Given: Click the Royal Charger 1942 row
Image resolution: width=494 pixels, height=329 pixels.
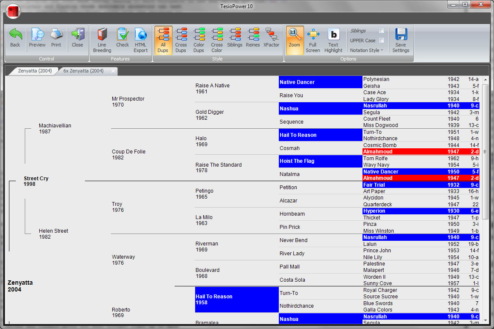Looking at the screenshot, I should pyautogui.click(x=421, y=290).
